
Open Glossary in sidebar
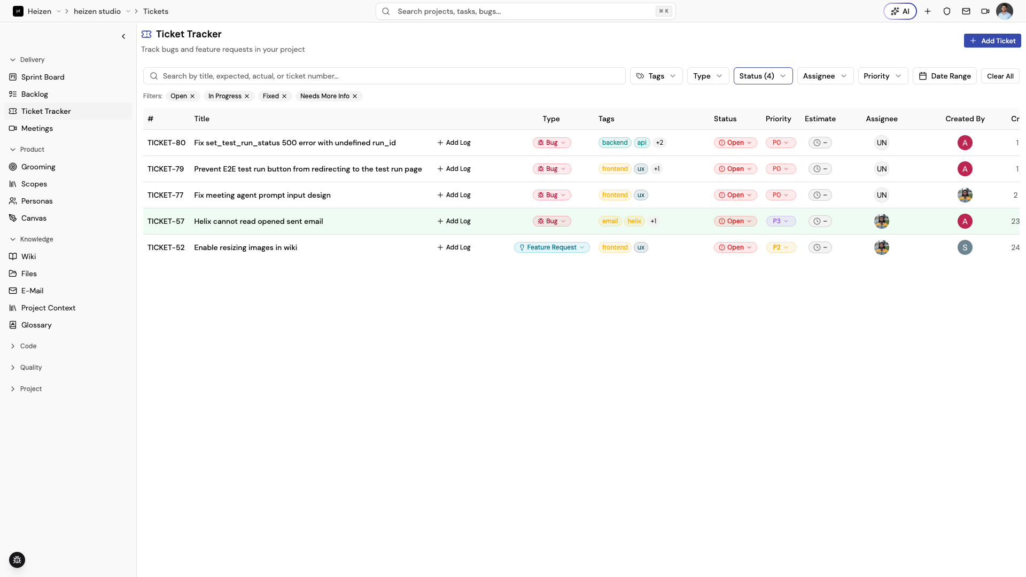coord(68,325)
